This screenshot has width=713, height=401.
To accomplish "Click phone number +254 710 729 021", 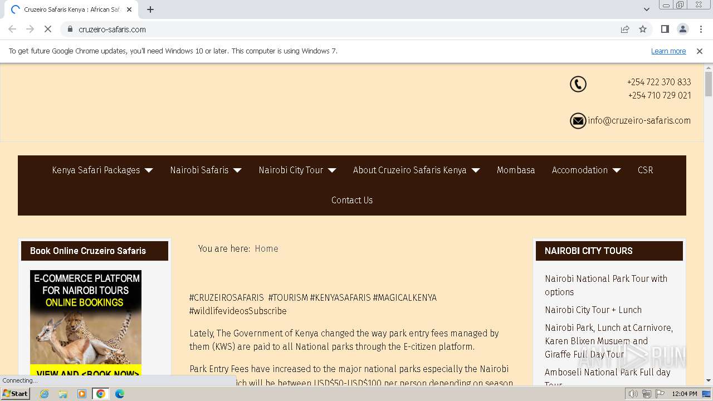I will (x=660, y=95).
